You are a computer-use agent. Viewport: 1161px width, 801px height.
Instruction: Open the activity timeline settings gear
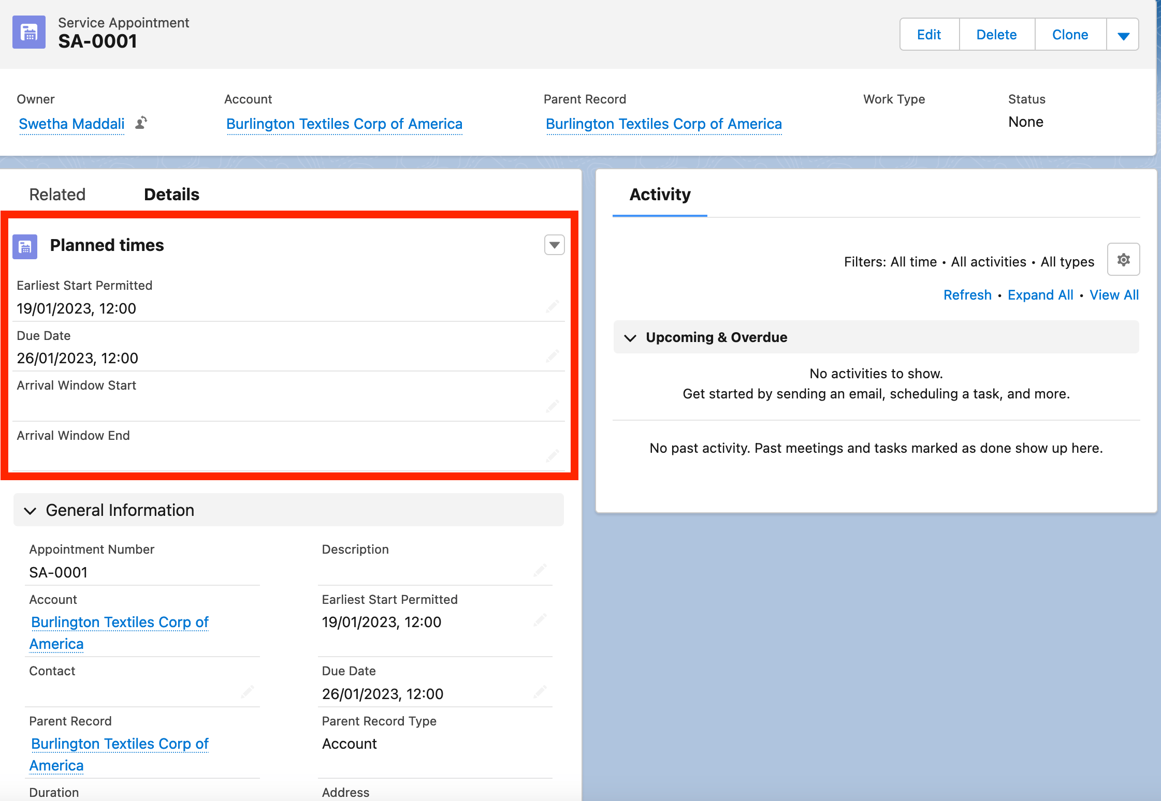click(1123, 259)
